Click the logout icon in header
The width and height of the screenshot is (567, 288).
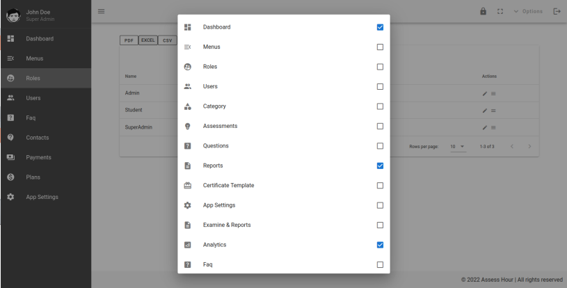tap(557, 12)
